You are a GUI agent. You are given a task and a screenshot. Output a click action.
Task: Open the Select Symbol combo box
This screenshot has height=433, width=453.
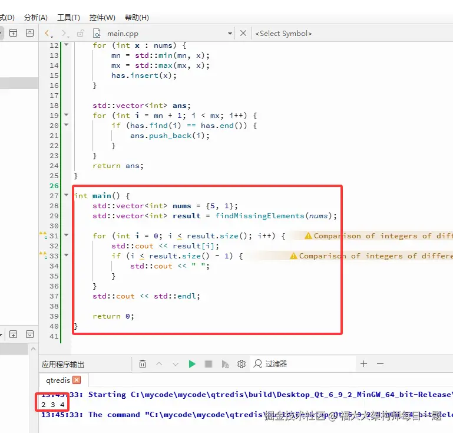pos(283,34)
